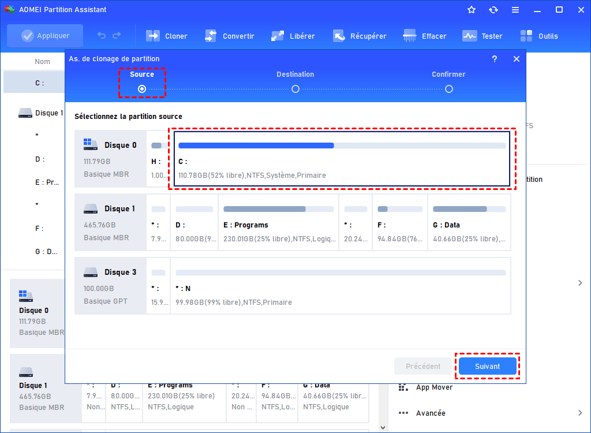Click the Précédent button

[x=423, y=366]
